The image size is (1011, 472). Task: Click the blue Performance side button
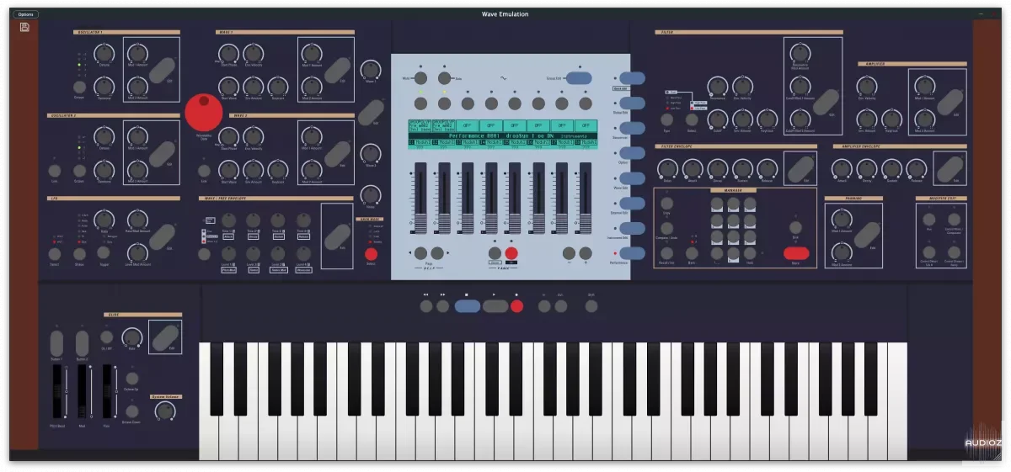pos(632,252)
